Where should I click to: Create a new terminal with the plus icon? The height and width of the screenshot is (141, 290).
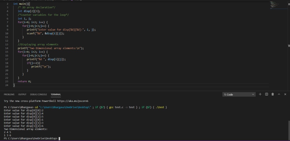click(x=260, y=94)
